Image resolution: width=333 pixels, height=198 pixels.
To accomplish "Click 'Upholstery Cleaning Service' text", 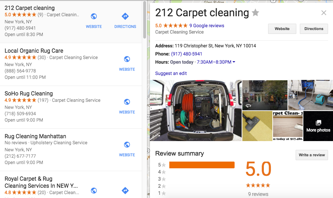I will point(59,142).
